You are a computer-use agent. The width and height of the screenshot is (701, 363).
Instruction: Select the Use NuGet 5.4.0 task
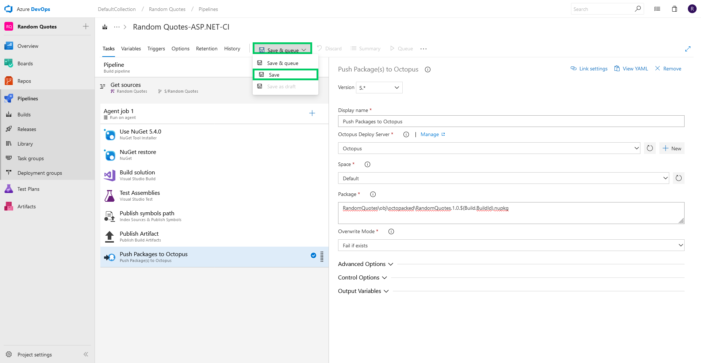(214, 134)
